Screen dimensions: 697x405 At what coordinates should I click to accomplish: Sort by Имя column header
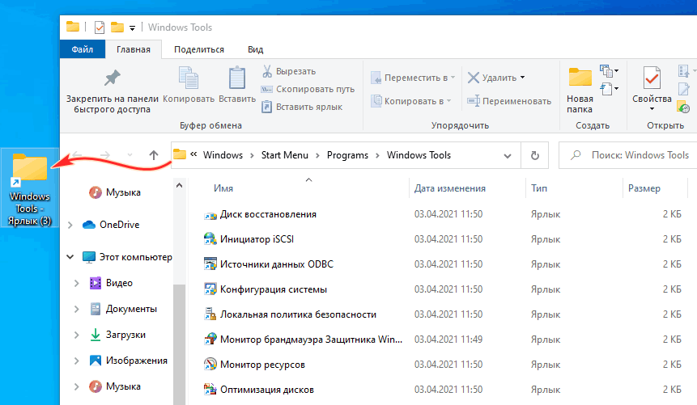tap(223, 188)
